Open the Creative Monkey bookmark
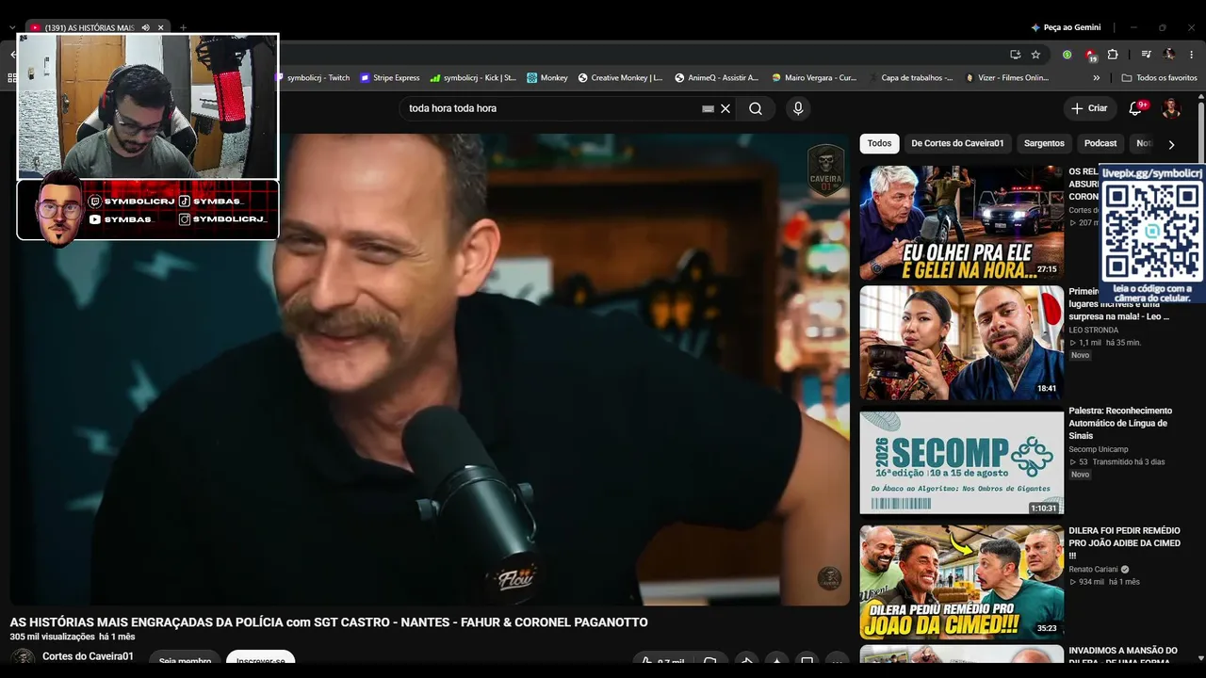Viewport: 1206px width, 678px height. (620, 78)
